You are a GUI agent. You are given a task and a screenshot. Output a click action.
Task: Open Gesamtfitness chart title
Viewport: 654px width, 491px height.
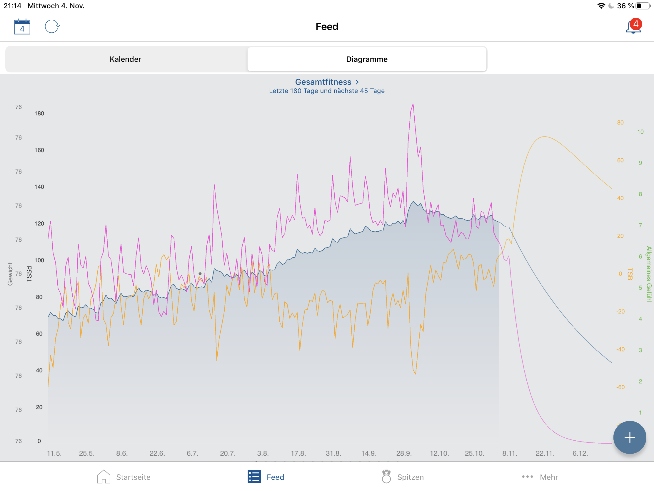click(323, 82)
